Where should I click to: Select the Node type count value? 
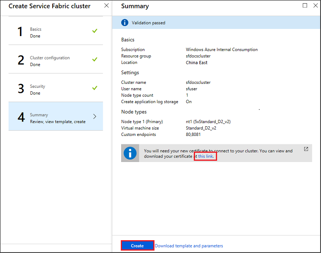pos(187,95)
